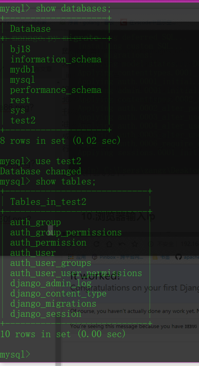
Task: Open the GitHub apache bookmark
Action: 187,257
